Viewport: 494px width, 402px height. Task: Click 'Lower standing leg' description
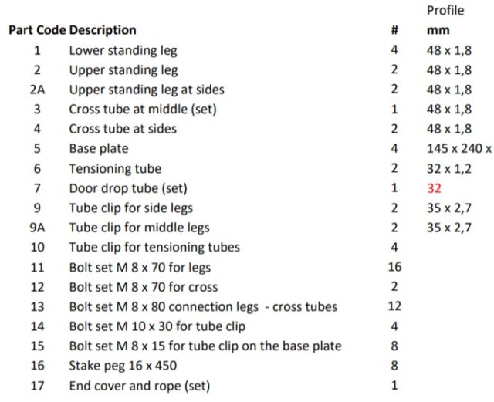point(123,51)
